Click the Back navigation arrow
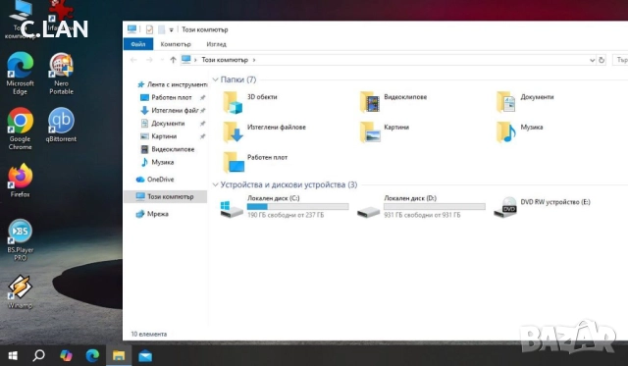The height and width of the screenshot is (366, 628). click(x=133, y=60)
